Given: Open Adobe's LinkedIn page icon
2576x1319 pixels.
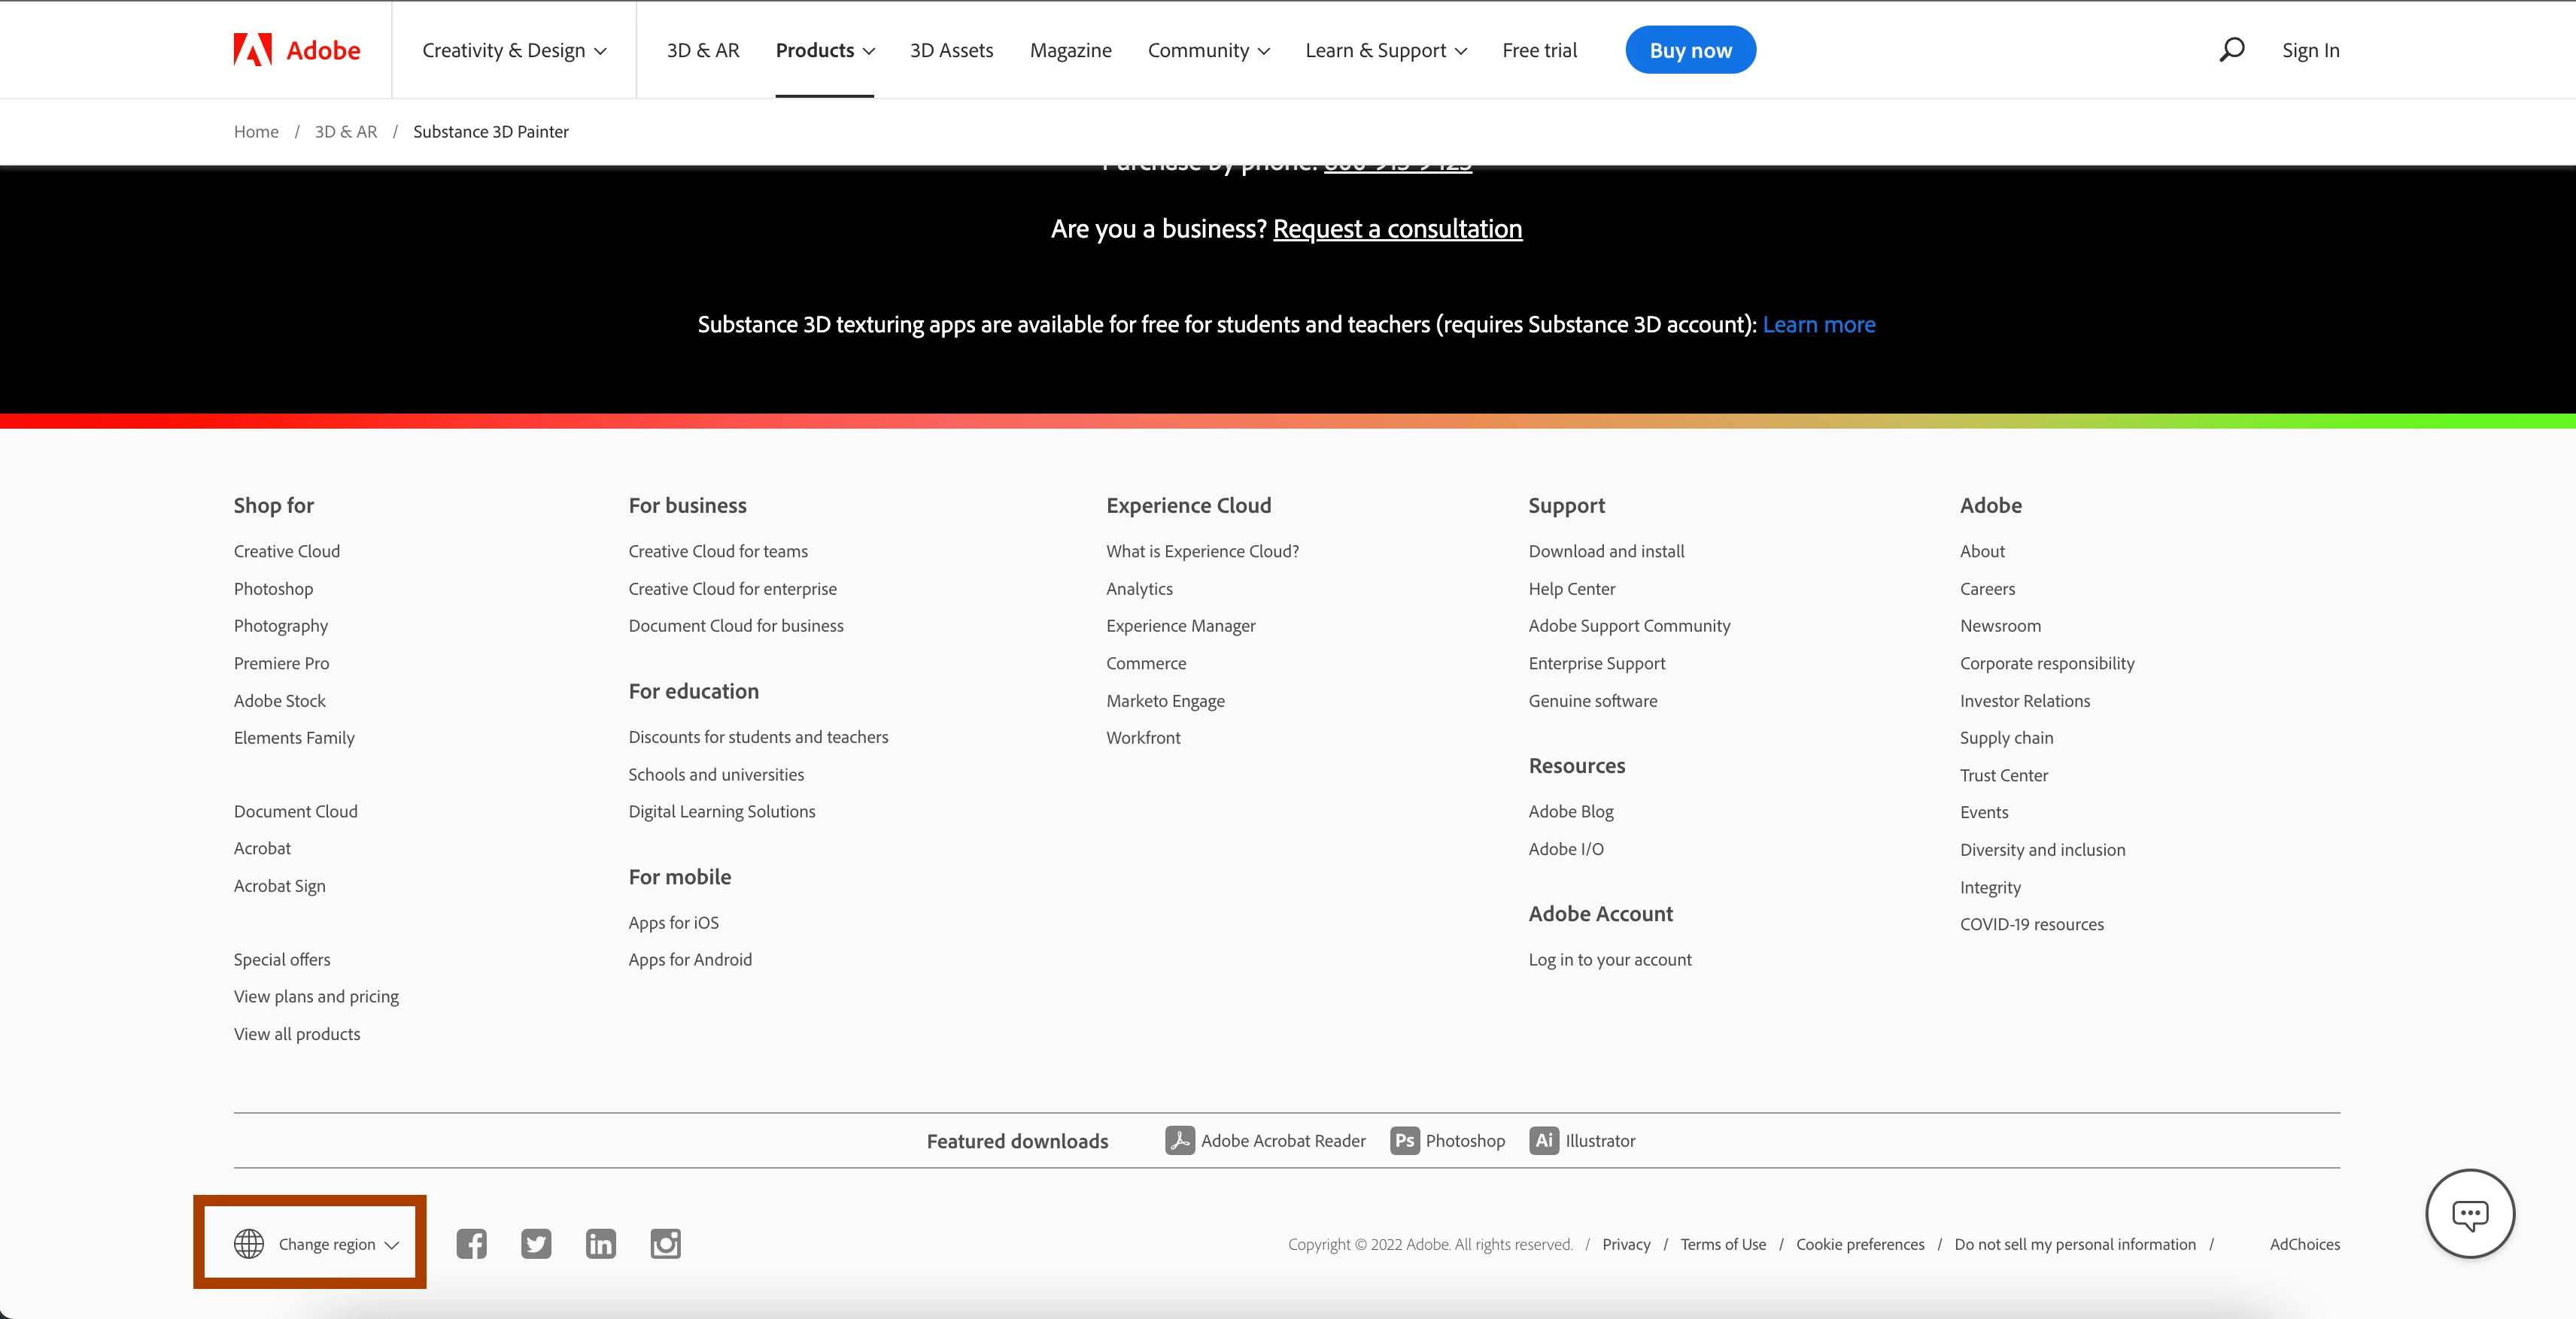Looking at the screenshot, I should coord(600,1243).
